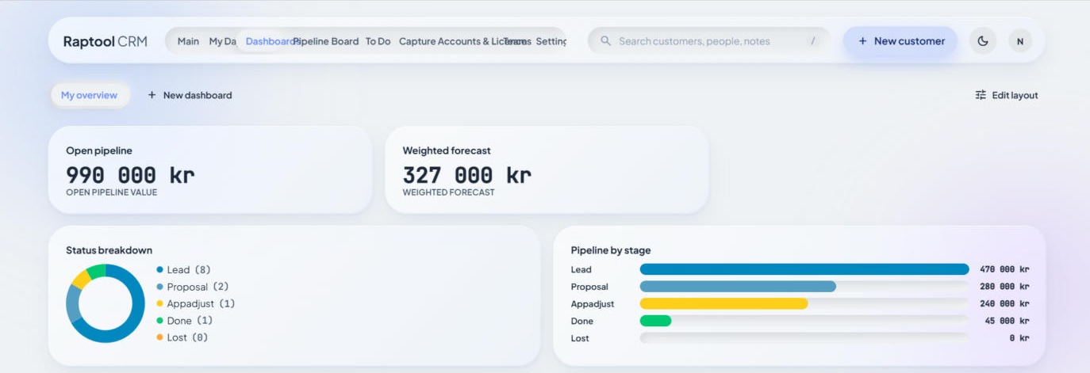
Task: Click Edit layout
Action: [1007, 95]
